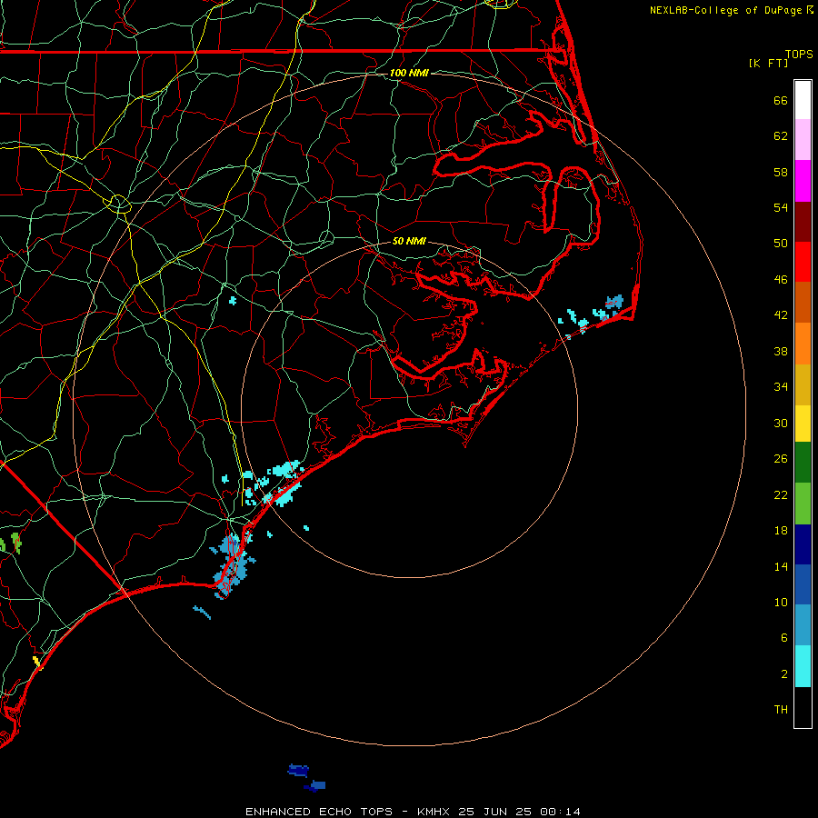Viewport: 818px width, 818px height.
Task: Click the green echo cells at the left edge
Action: 10,544
